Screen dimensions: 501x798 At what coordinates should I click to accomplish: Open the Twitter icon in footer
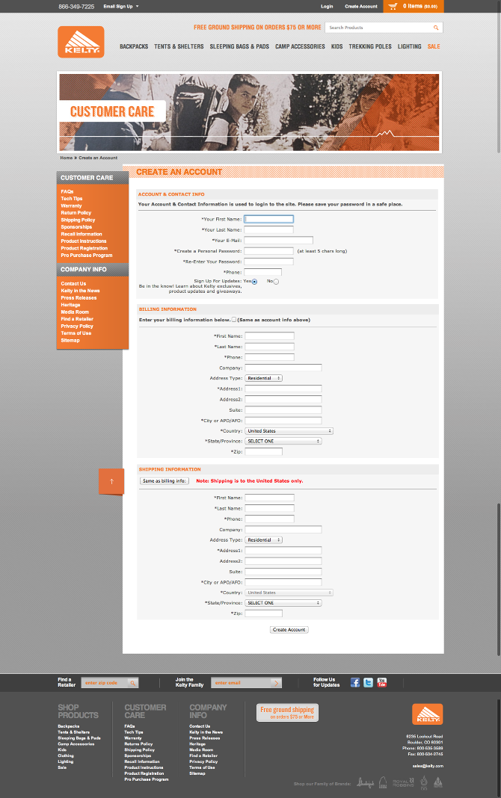[x=368, y=682]
